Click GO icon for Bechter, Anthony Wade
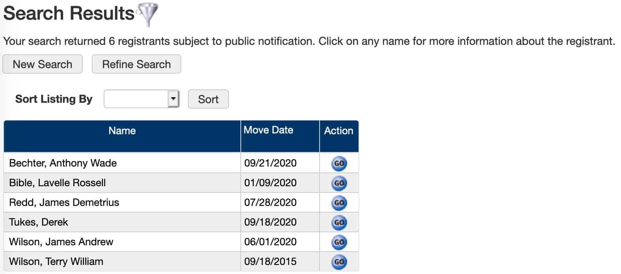This screenshot has width=621, height=274. click(339, 163)
